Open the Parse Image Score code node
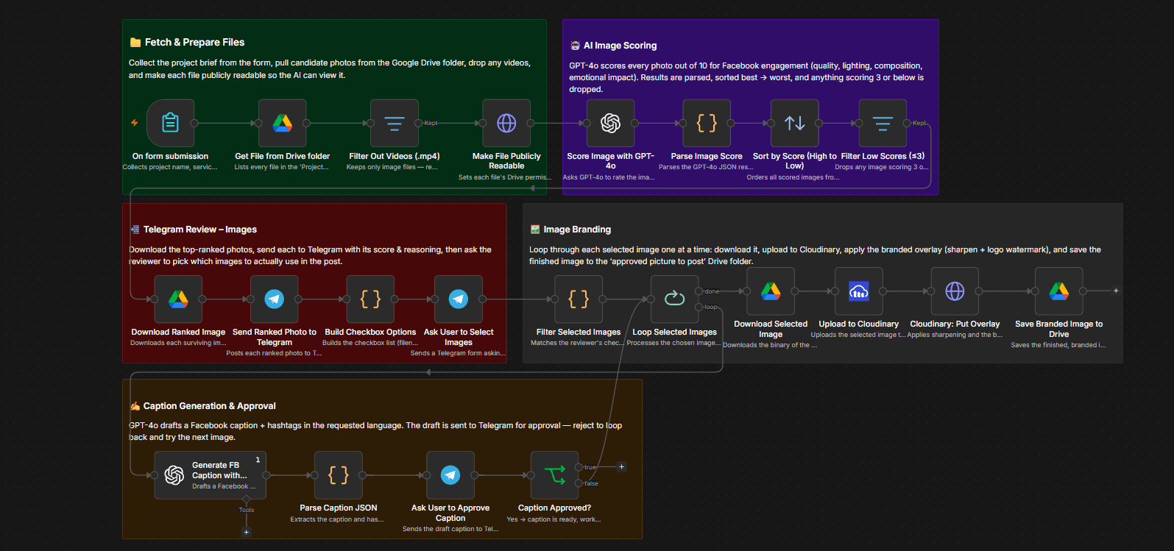This screenshot has height=551, width=1174. pyautogui.click(x=707, y=123)
